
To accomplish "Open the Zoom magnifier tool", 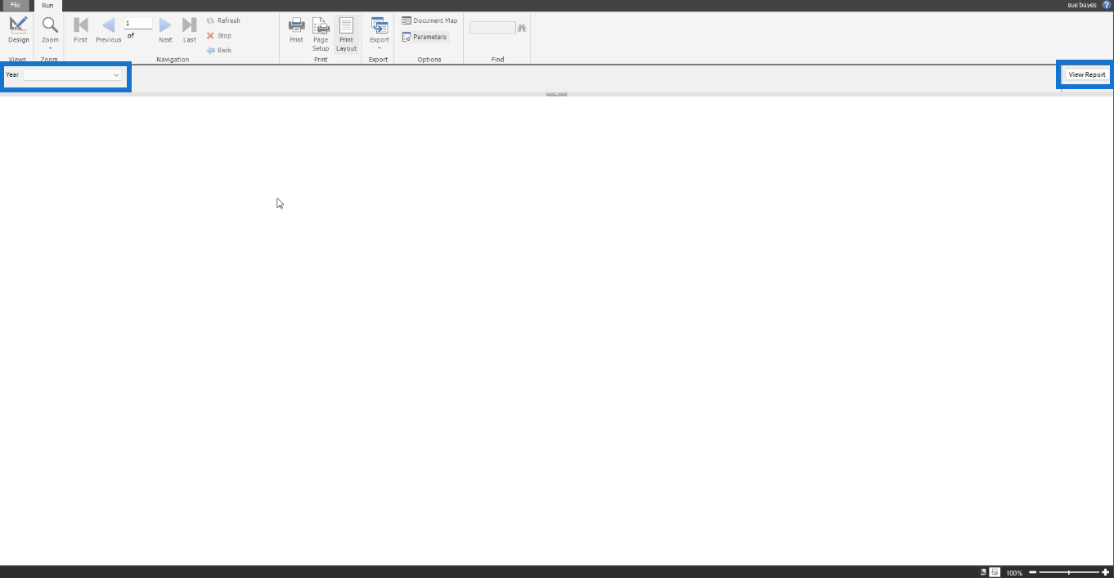I will tap(50, 33).
